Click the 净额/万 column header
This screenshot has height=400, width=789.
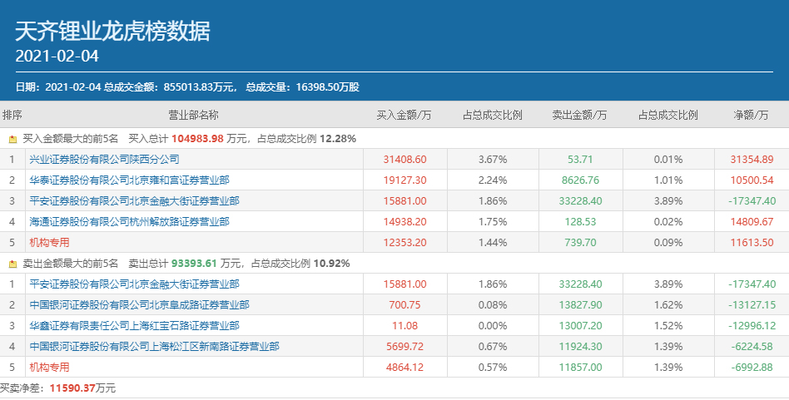pyautogui.click(x=752, y=115)
